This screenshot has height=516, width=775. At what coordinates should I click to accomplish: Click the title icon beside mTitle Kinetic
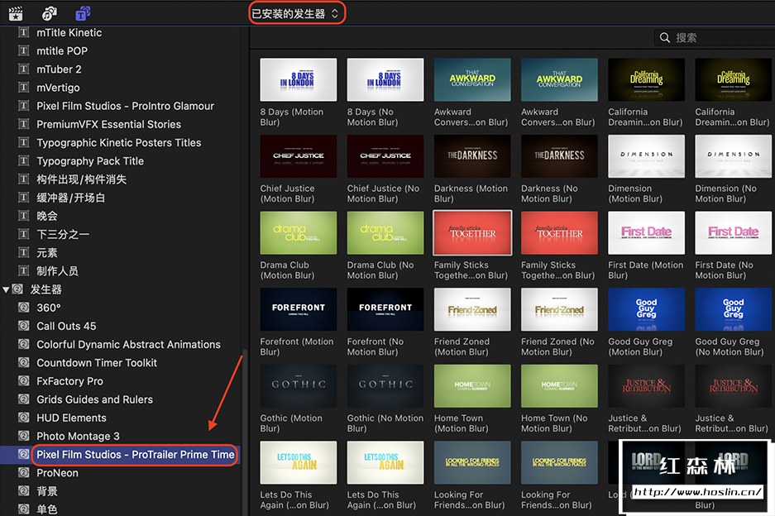[x=23, y=32]
